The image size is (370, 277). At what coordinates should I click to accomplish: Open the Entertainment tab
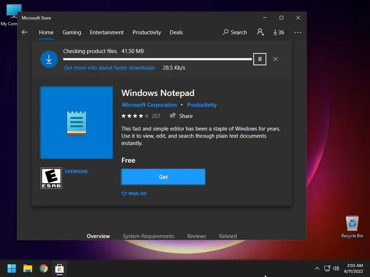point(107,32)
